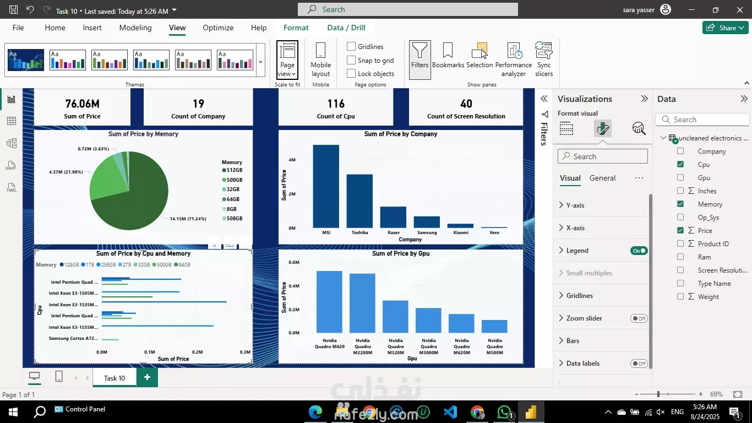Enable the Lock objects checkbox
This screenshot has height=423, width=752.
[x=351, y=73]
